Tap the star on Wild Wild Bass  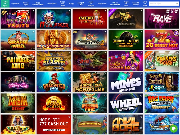point(69,75)
